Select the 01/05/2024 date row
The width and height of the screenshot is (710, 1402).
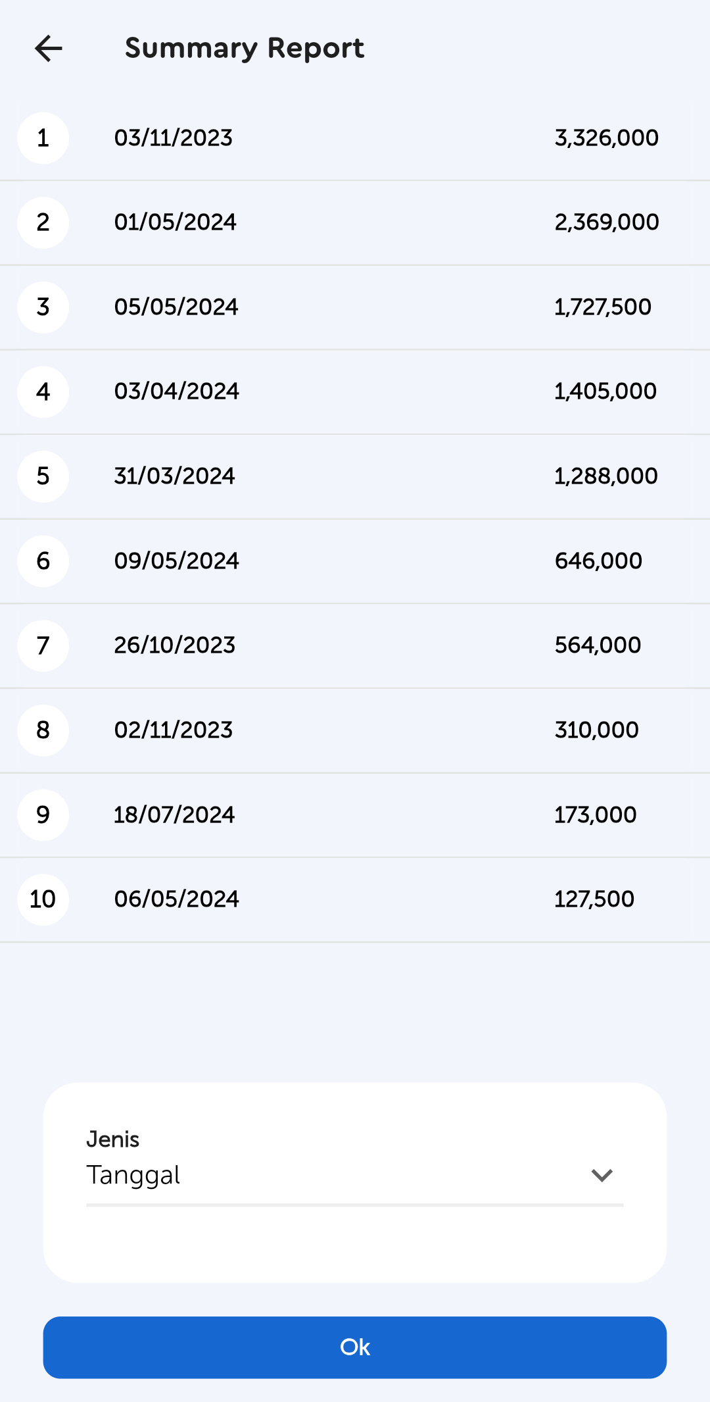176,222
